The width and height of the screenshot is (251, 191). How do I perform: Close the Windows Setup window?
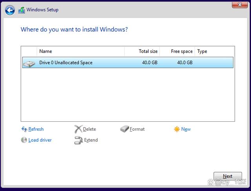click(240, 5)
